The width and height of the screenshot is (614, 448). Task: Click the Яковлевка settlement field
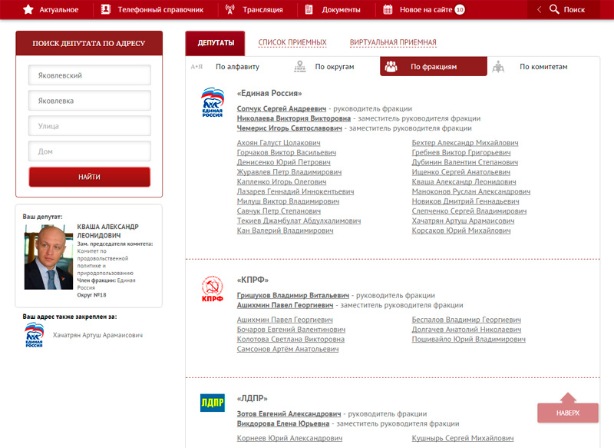coord(90,101)
